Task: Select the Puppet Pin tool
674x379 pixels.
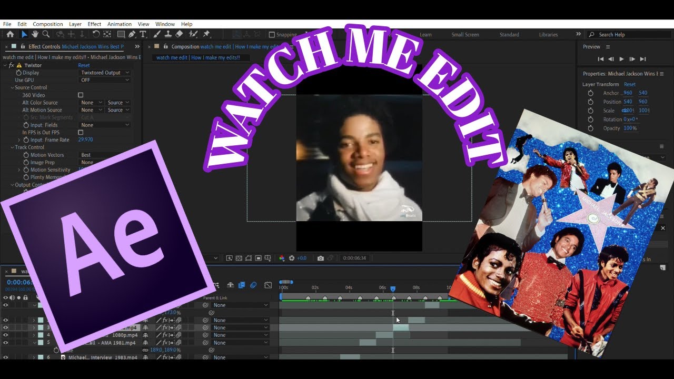Action: [x=206, y=34]
